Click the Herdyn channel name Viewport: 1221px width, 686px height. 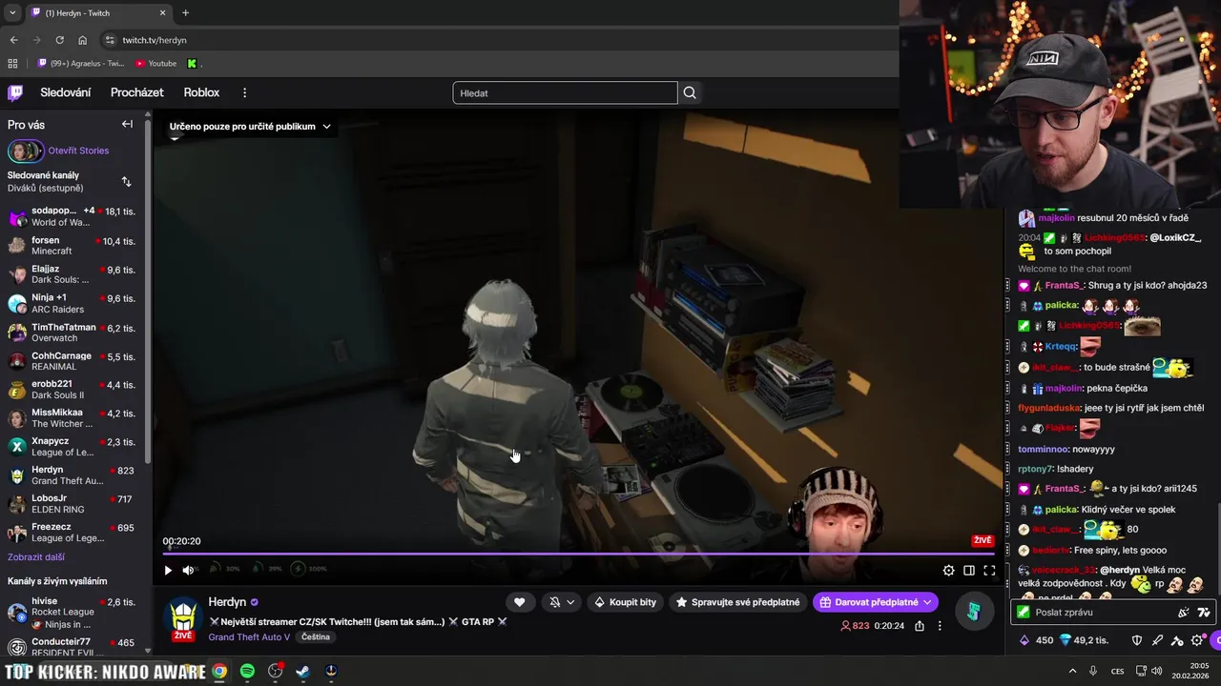(x=227, y=602)
